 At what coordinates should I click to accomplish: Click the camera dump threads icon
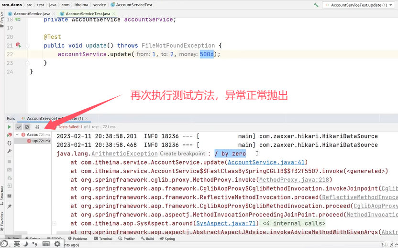click(x=10, y=170)
